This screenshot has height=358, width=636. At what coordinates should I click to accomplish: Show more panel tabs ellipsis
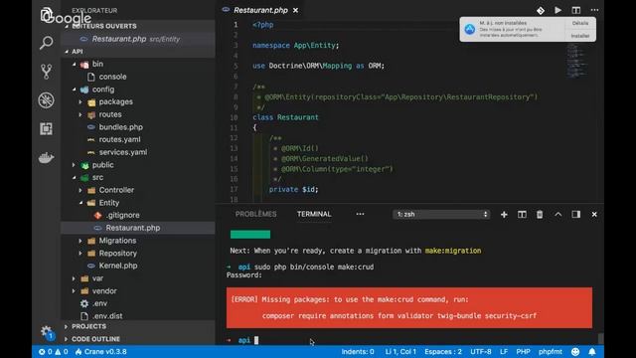click(360, 214)
